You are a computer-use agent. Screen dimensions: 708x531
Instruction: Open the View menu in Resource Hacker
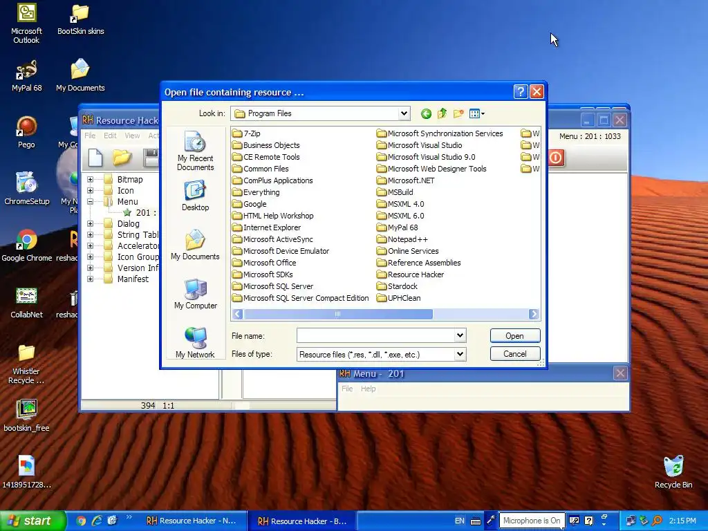[132, 136]
